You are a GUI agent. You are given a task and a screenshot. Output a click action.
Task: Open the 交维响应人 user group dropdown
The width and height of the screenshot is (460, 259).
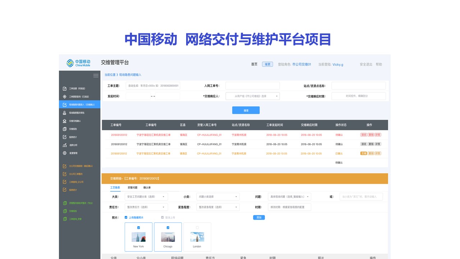(x=252, y=96)
